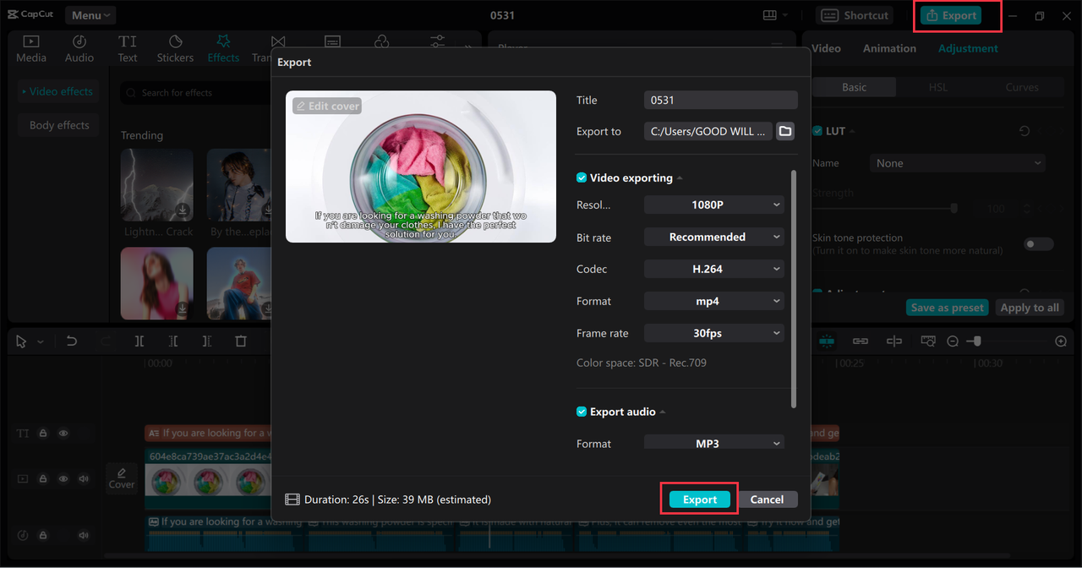Toggle the main track magnet icon
Screen dimensions: 1082x568
click(827, 341)
